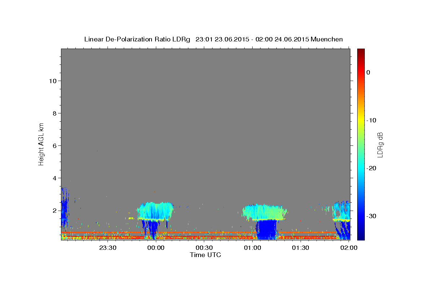Screen dimensions: 433x288
Task: Click the colorbar tick label -30
Action: (372, 216)
